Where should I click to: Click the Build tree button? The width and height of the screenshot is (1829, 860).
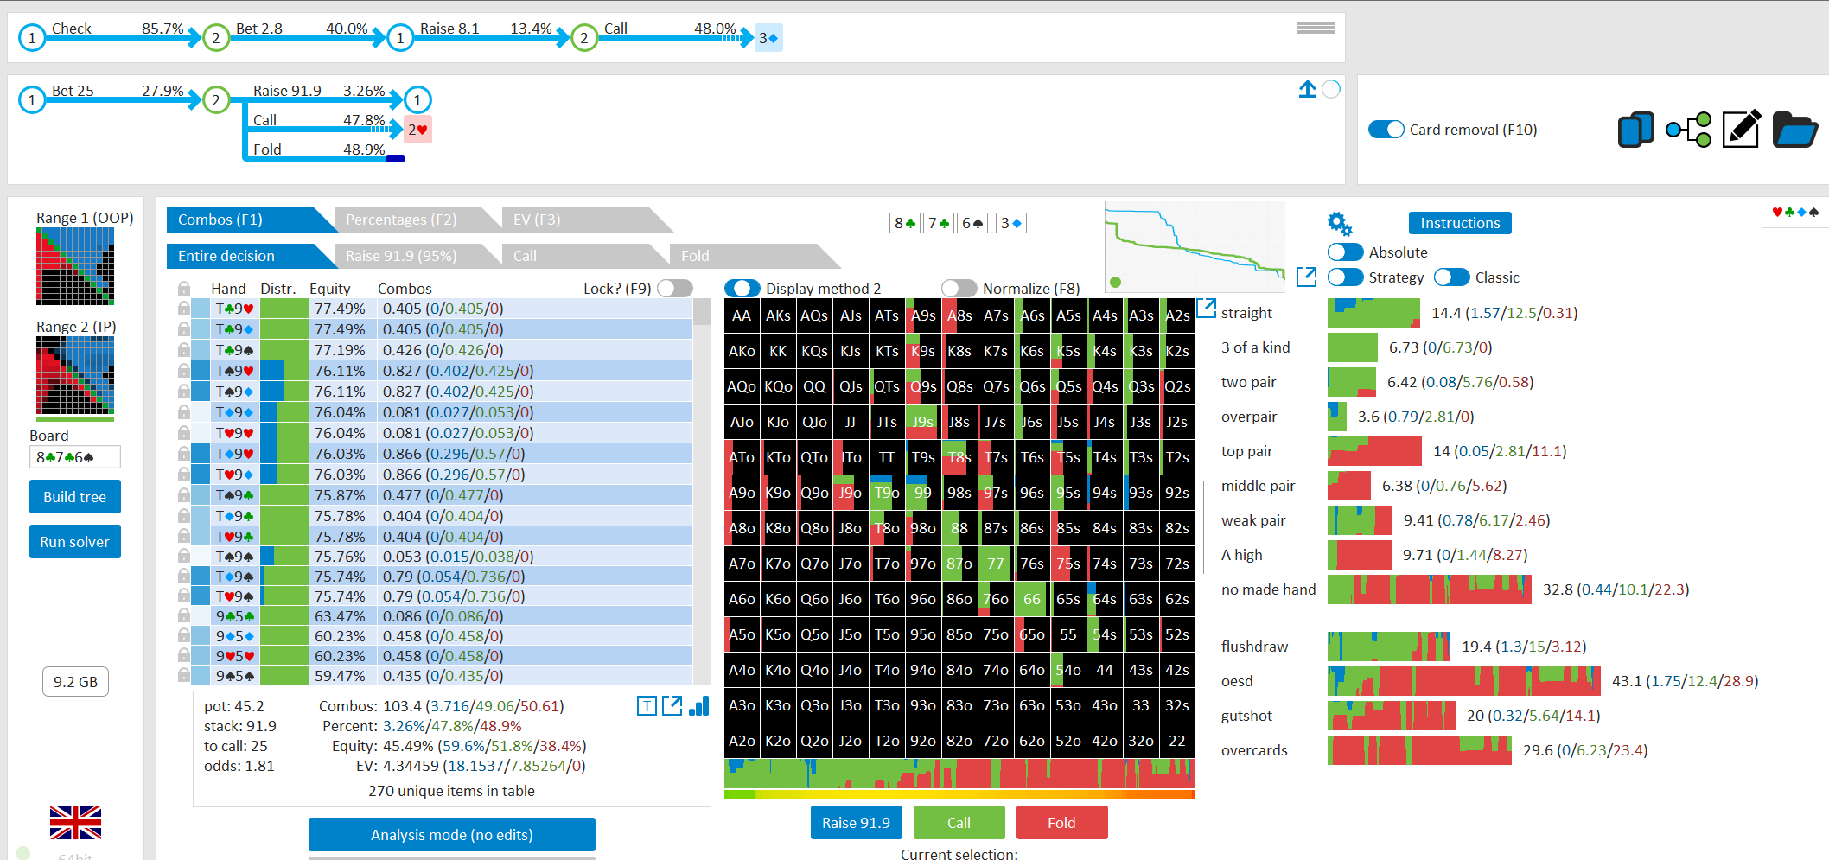75,497
